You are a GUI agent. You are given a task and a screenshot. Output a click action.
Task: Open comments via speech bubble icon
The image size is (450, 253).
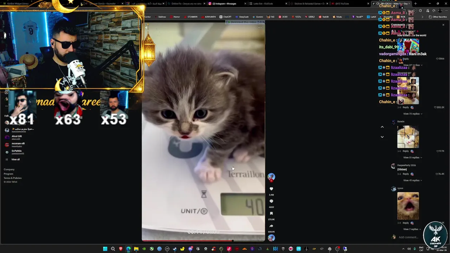271,201
